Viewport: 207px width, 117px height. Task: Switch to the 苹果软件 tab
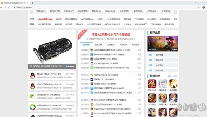123,45
